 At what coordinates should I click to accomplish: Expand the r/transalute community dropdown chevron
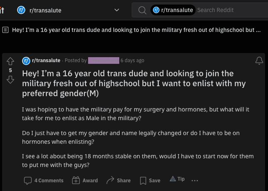click(117, 10)
